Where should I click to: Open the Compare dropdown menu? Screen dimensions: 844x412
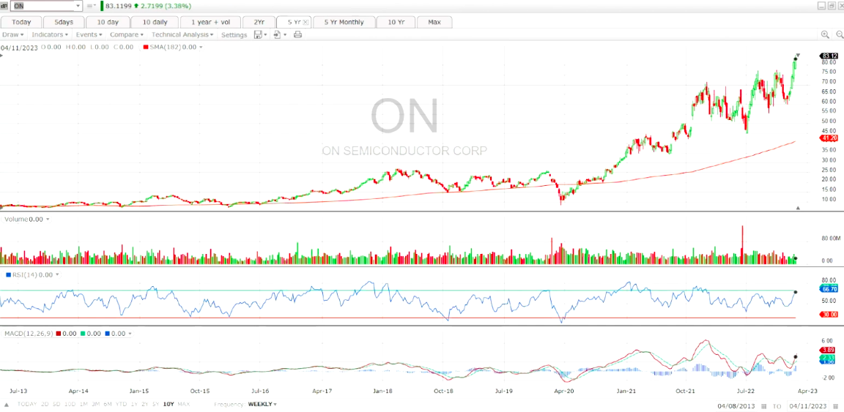pyautogui.click(x=127, y=34)
